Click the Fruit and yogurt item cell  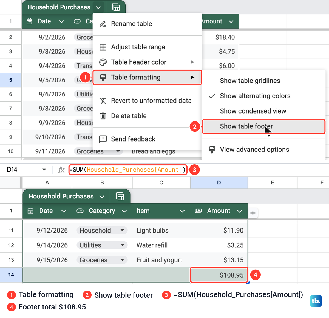[x=161, y=260]
